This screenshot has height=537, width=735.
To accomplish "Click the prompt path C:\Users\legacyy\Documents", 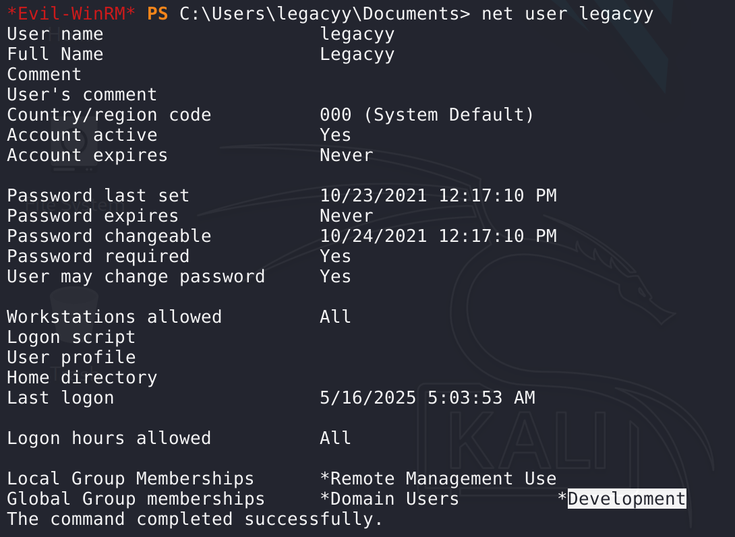I will [324, 14].
